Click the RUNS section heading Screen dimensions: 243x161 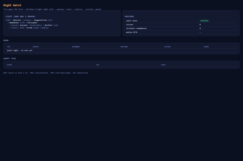tap(6, 40)
